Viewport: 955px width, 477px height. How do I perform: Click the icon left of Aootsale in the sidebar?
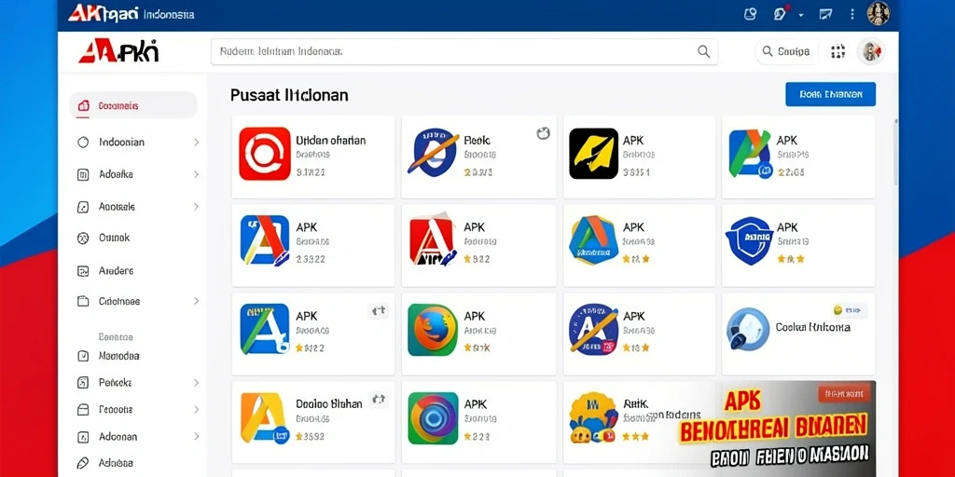(x=83, y=207)
